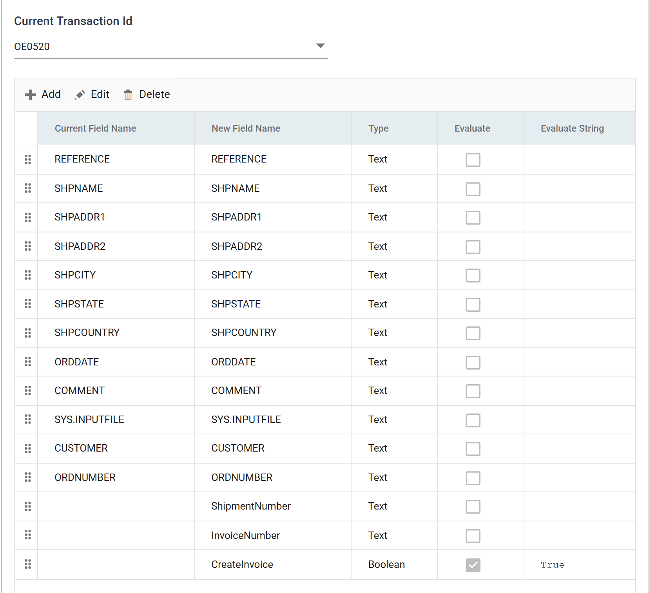Click the Edit pencil icon
The image size is (649, 593).
coord(80,95)
